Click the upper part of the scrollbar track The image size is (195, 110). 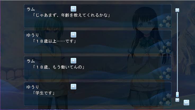point(177,37)
